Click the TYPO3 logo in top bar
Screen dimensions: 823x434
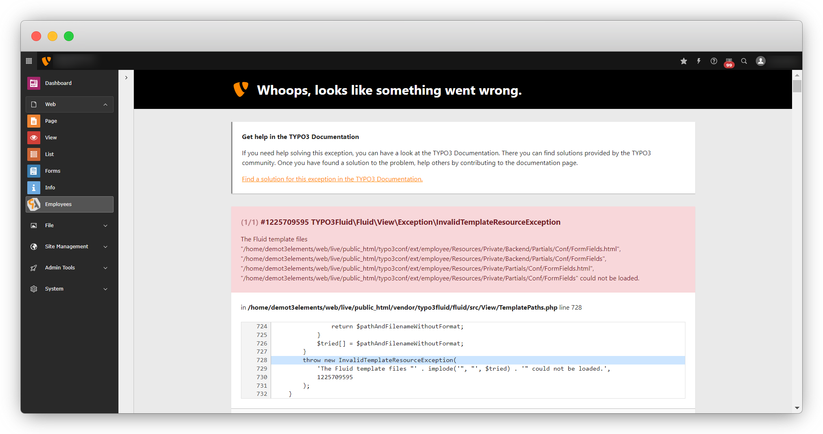click(x=46, y=61)
